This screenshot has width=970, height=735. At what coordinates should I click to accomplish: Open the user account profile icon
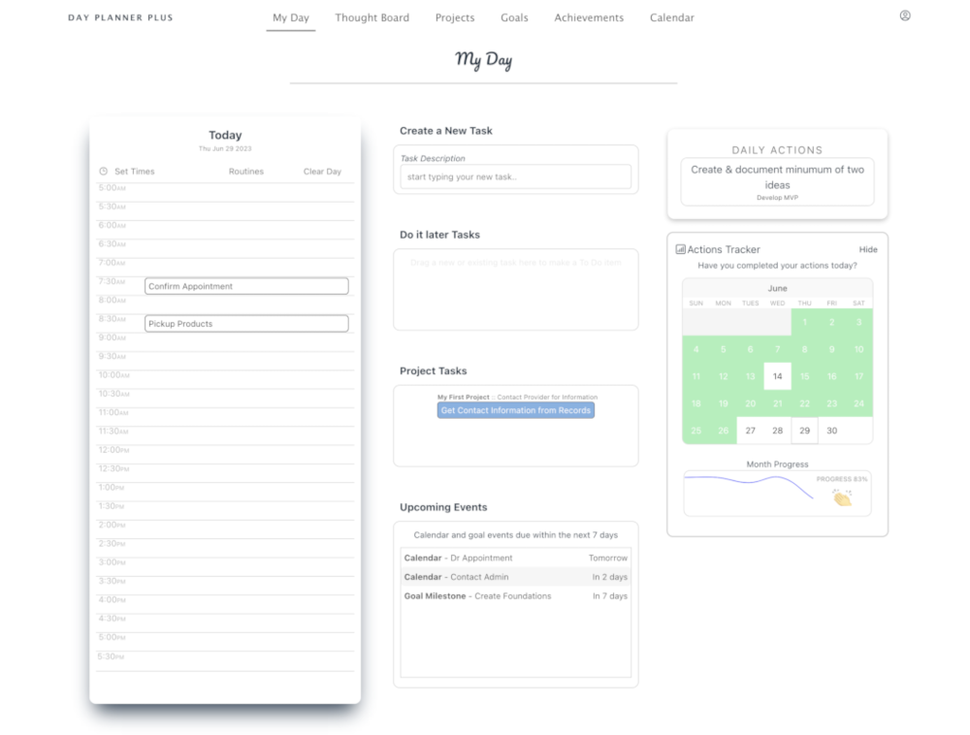[x=904, y=16]
